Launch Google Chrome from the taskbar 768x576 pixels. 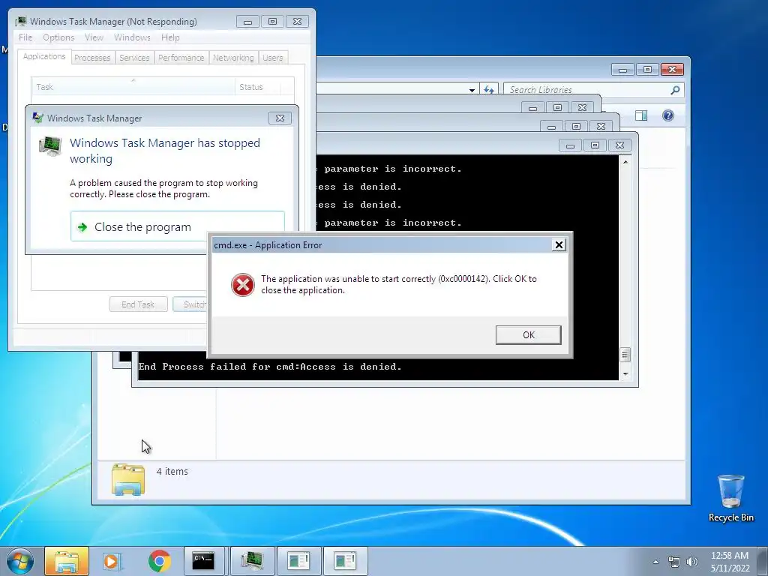click(x=159, y=561)
